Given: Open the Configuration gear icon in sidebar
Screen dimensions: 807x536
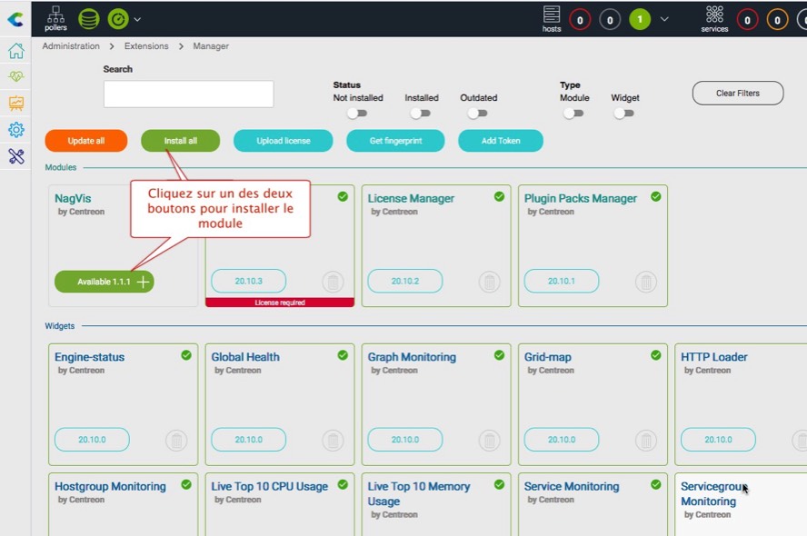Looking at the screenshot, I should click(15, 130).
